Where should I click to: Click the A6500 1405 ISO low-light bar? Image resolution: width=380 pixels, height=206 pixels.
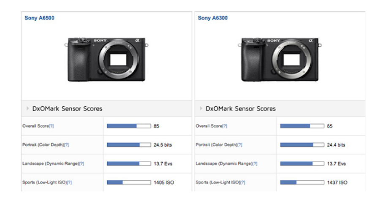[129, 182]
